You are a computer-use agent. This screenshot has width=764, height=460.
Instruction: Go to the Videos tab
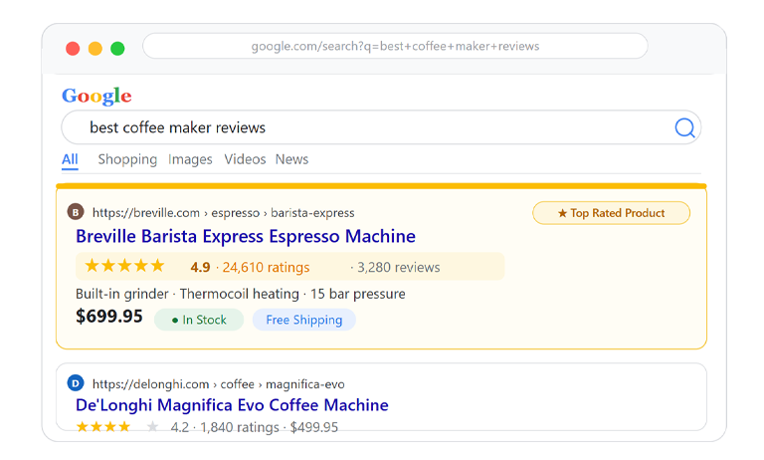point(245,159)
